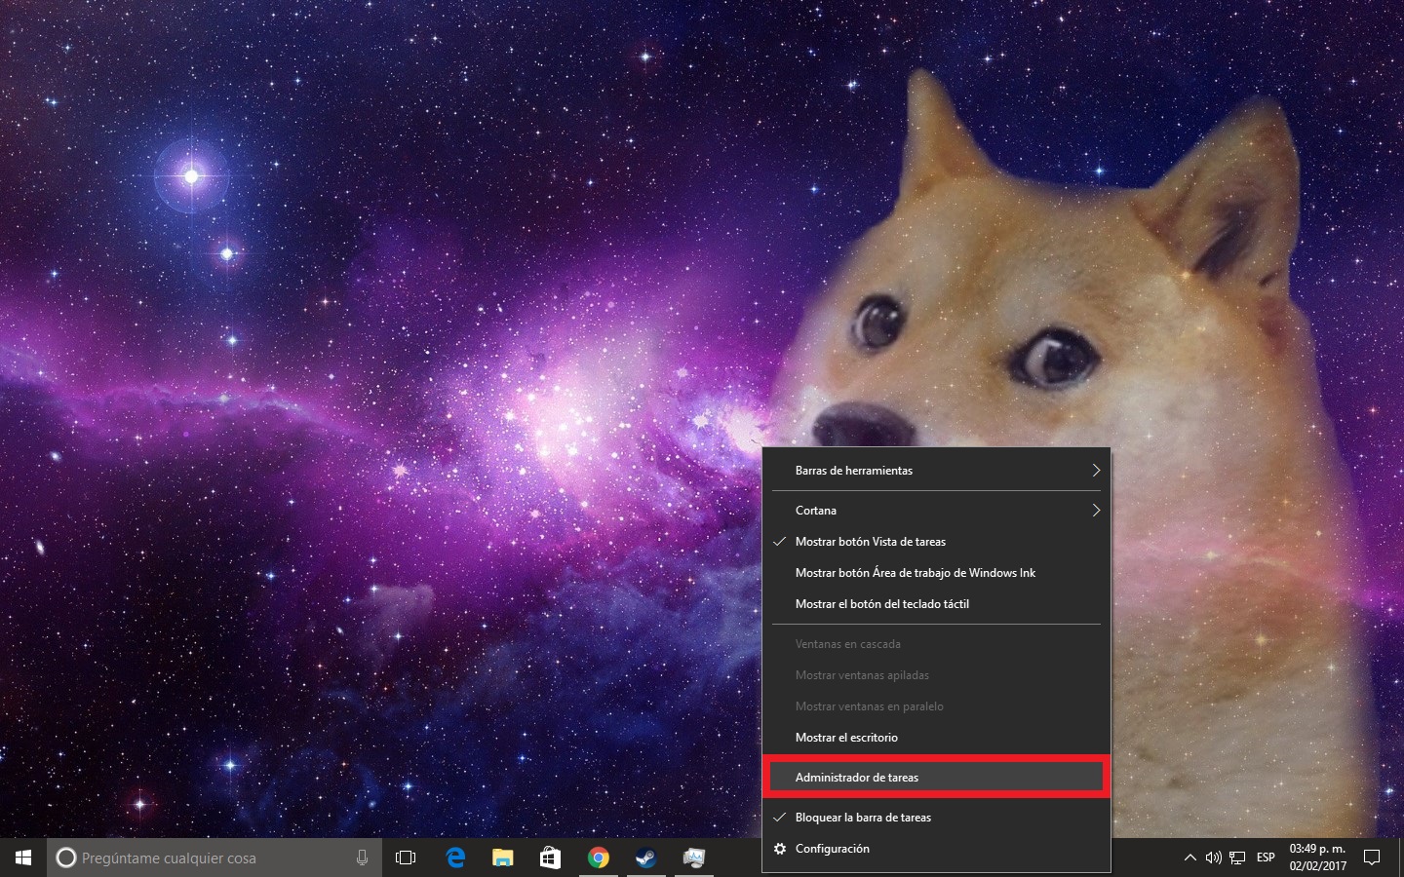The height and width of the screenshot is (877, 1404).
Task: Switch to Google Chrome on the taskbar
Action: 598,858
